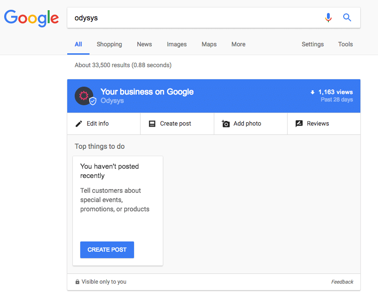
Task: Expand the search Tools options
Action: (x=346, y=44)
